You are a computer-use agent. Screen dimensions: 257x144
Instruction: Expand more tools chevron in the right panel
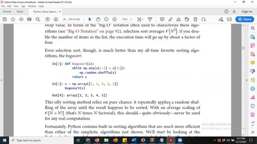[253, 125]
